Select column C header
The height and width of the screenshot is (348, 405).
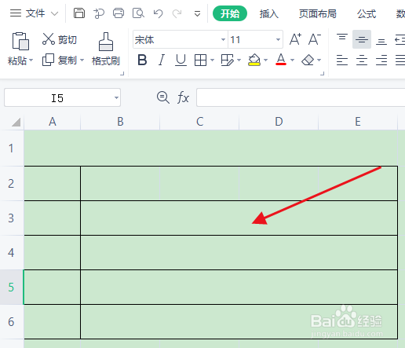pyautogui.click(x=199, y=122)
